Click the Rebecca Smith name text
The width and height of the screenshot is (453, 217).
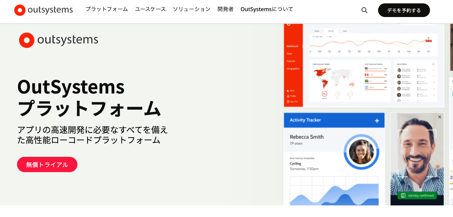307,137
